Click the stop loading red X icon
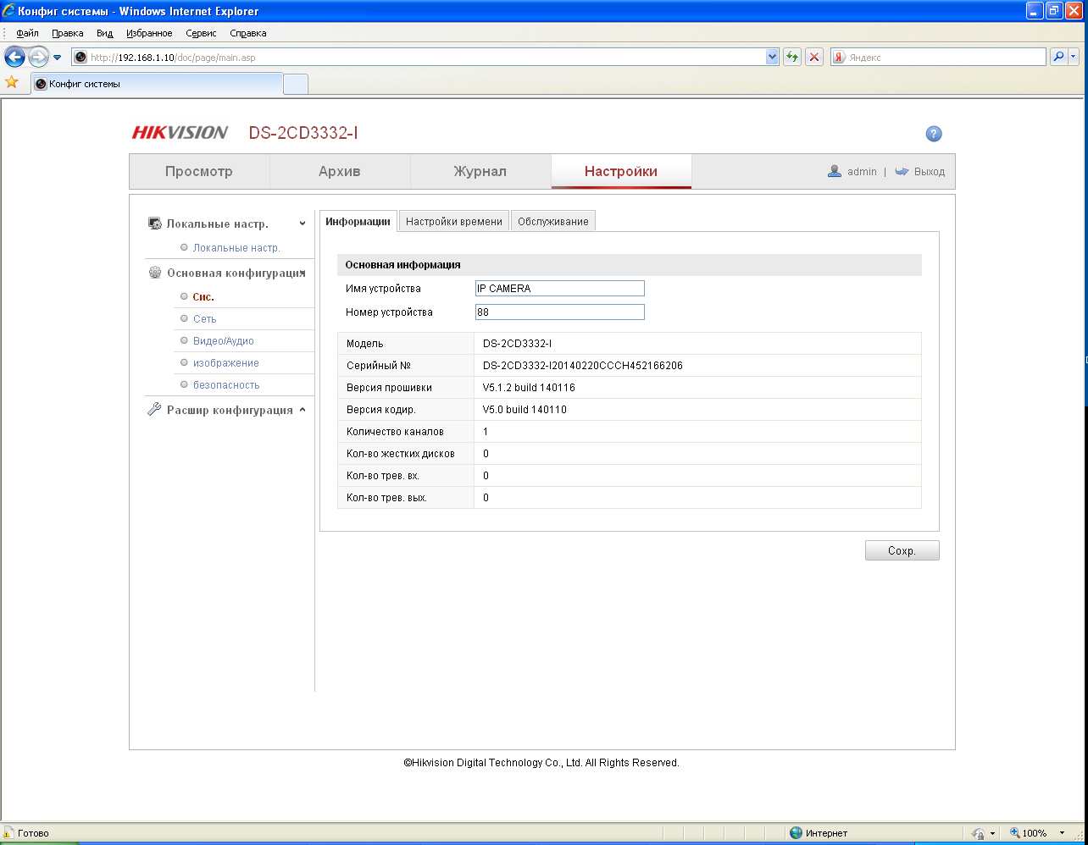 (814, 57)
